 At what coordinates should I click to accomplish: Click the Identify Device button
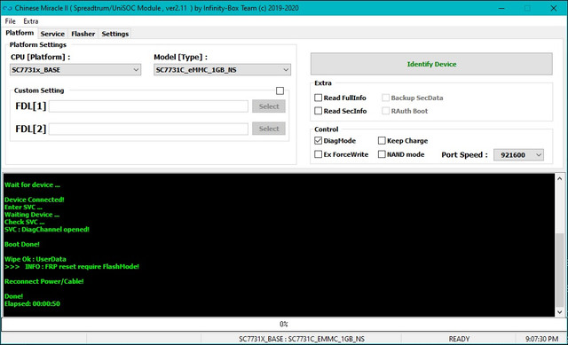click(x=431, y=64)
